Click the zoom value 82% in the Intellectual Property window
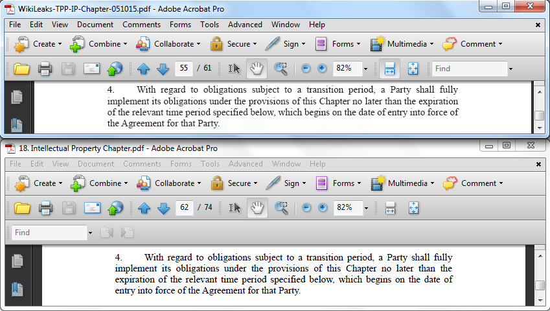Viewport: 550px width, 311px height. pos(348,207)
